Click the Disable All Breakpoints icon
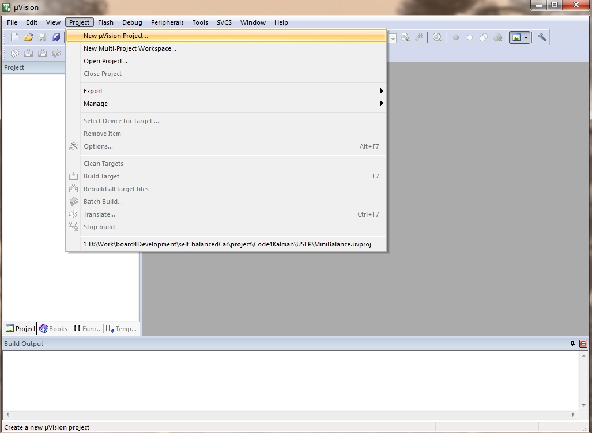This screenshot has width=592, height=433. [x=483, y=37]
